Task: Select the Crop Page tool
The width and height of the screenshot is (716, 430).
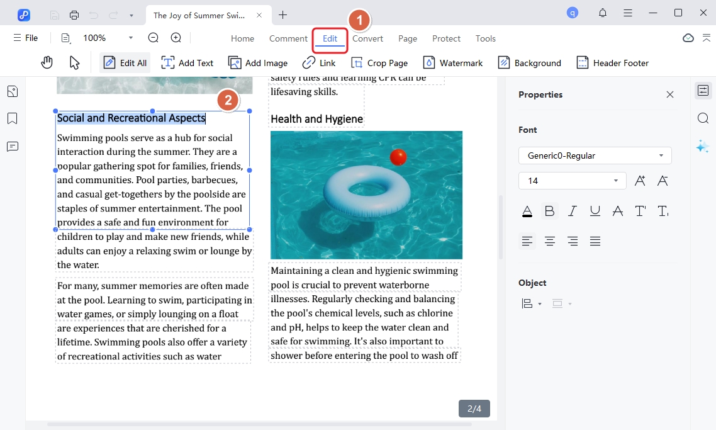Action: [379, 62]
